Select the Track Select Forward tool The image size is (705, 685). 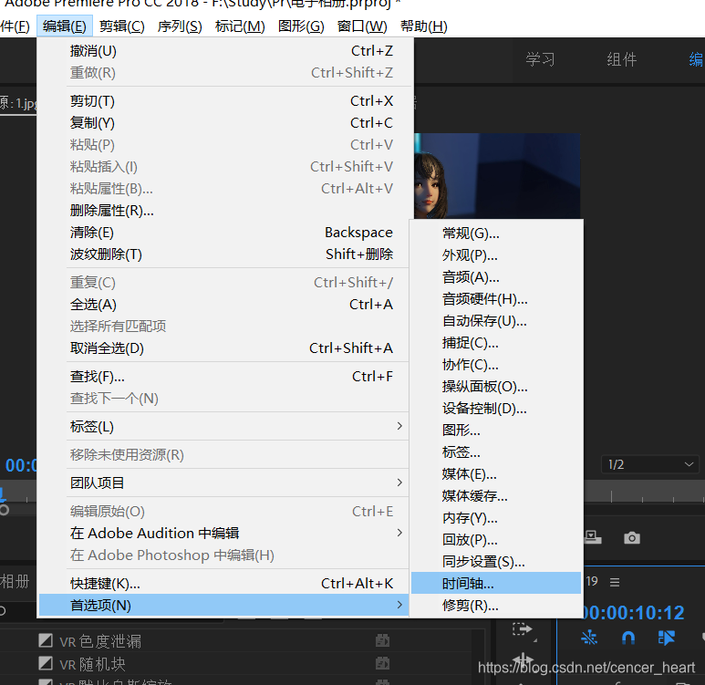(523, 629)
